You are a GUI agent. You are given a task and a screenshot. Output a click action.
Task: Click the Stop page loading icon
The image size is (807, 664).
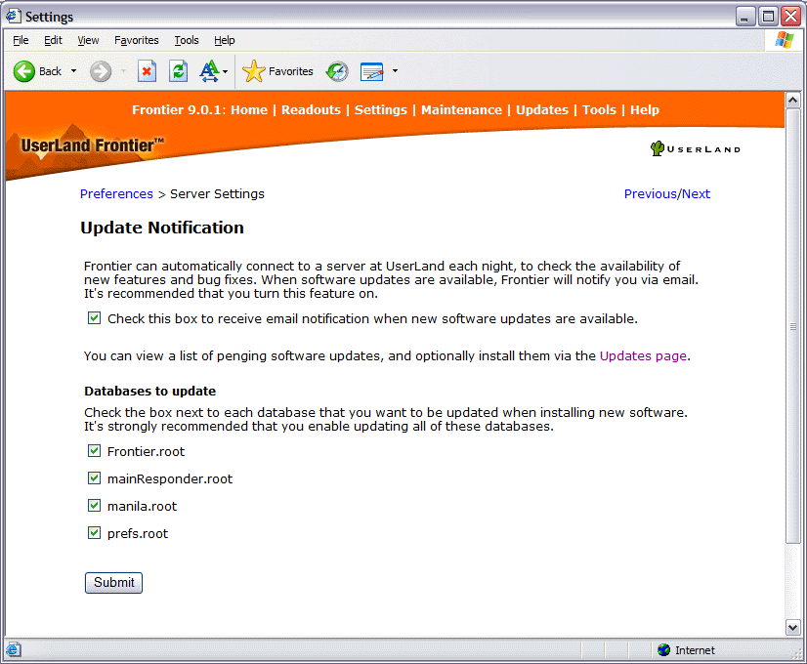pos(147,71)
